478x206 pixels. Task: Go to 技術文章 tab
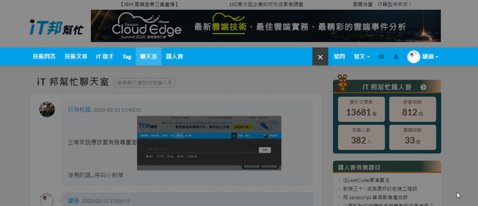pos(76,57)
